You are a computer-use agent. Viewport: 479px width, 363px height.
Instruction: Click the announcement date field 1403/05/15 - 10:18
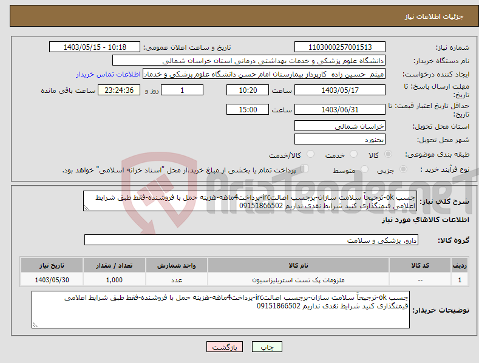coord(95,47)
